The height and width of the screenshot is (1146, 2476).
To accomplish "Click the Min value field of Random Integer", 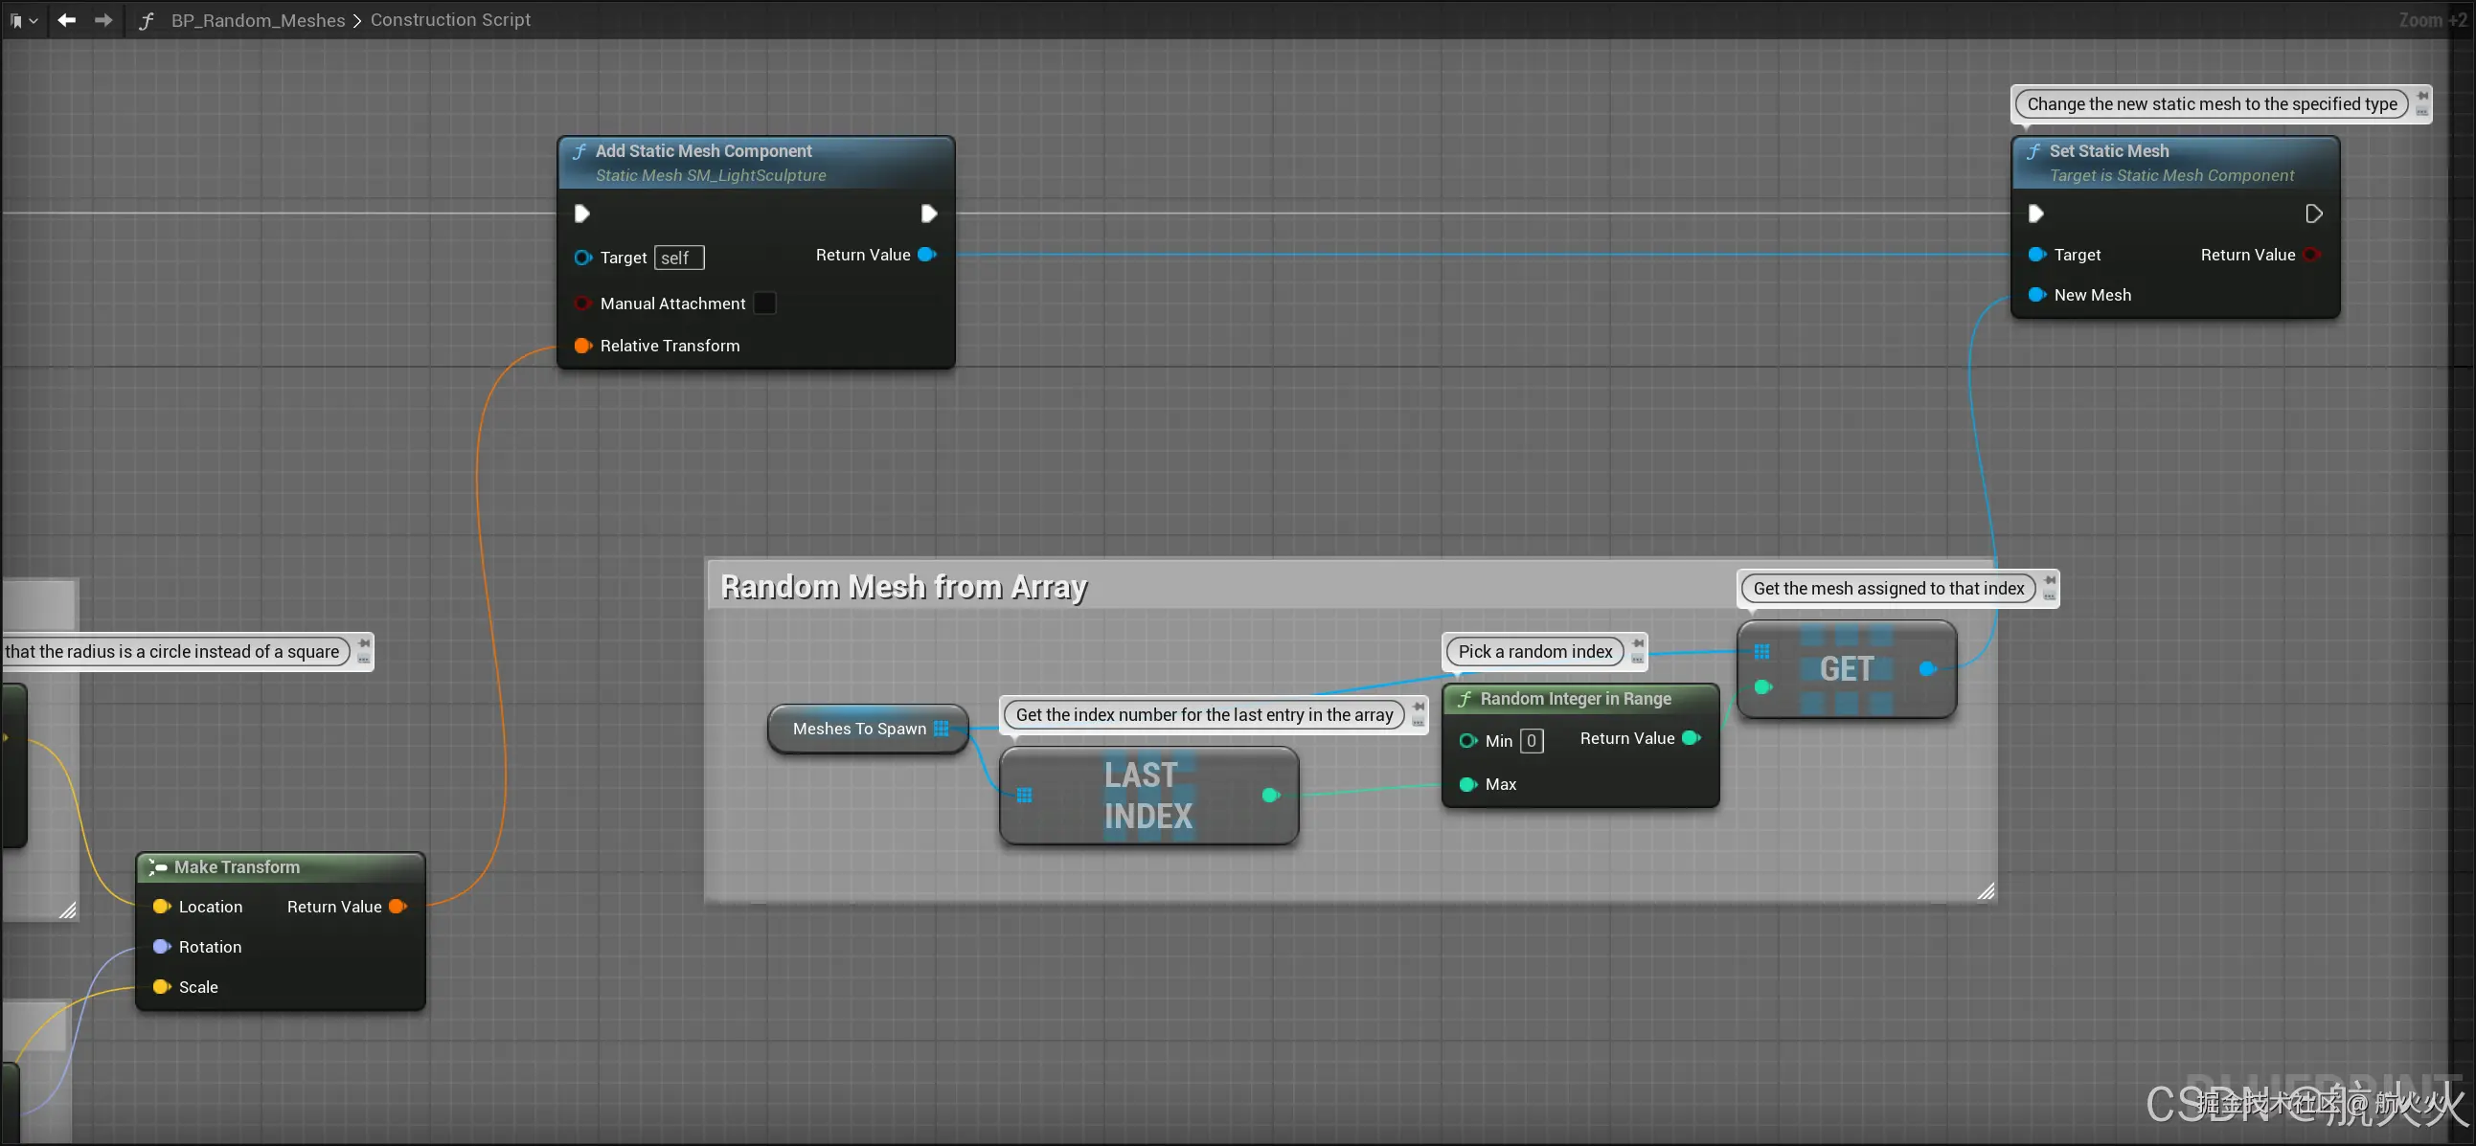I will click(1532, 741).
